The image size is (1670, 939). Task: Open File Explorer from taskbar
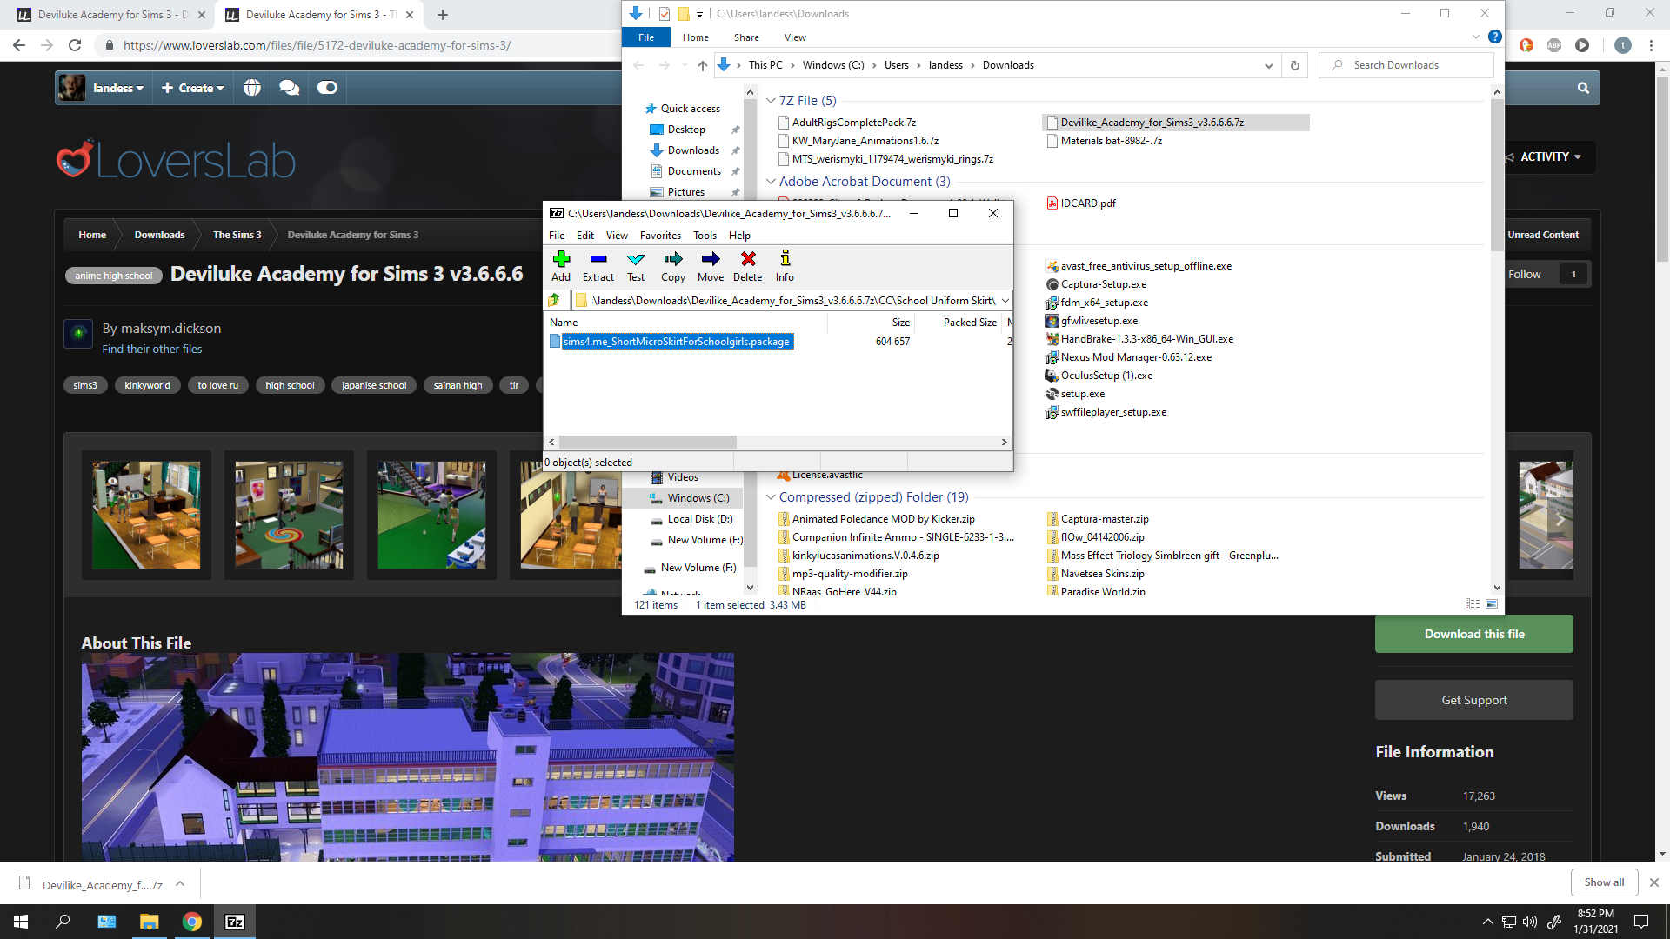(150, 922)
